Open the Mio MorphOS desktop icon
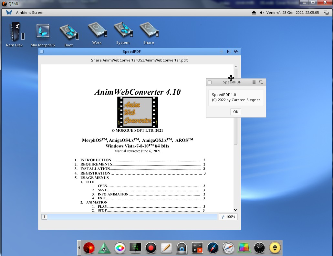Screen dimensions: 333x256 tap(43, 32)
